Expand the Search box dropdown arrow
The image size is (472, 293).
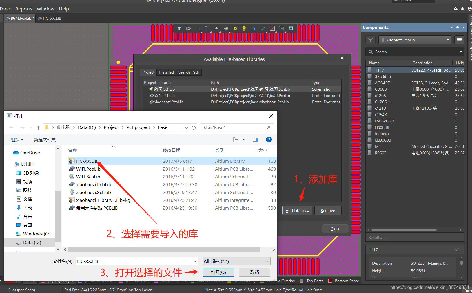461,52
